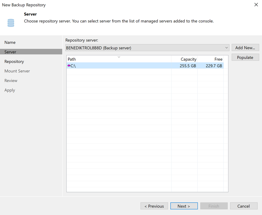The height and width of the screenshot is (215, 262).
Task: Jump to the Review step
Action: pos(11,81)
